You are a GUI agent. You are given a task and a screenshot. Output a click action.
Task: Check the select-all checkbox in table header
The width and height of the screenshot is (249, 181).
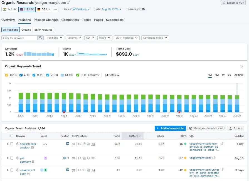[12, 136]
